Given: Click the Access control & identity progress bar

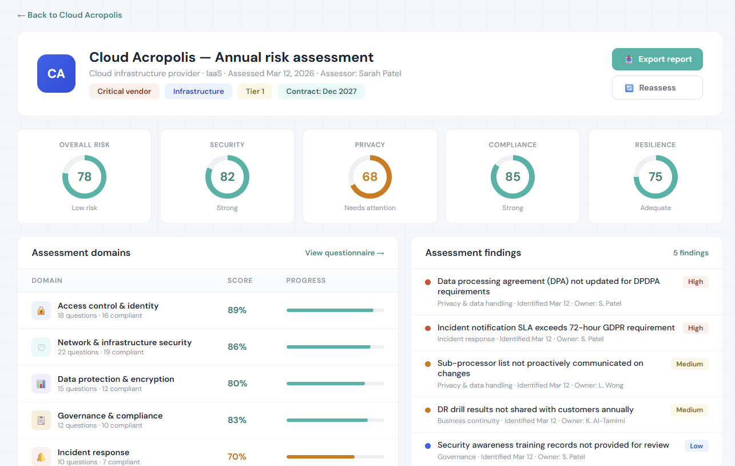Looking at the screenshot, I should pos(335,310).
